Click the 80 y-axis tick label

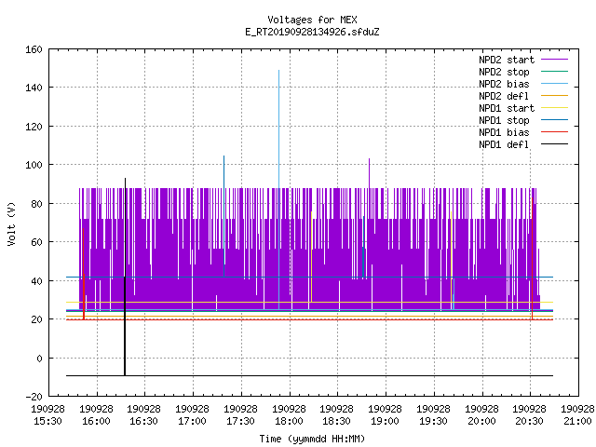(36, 204)
